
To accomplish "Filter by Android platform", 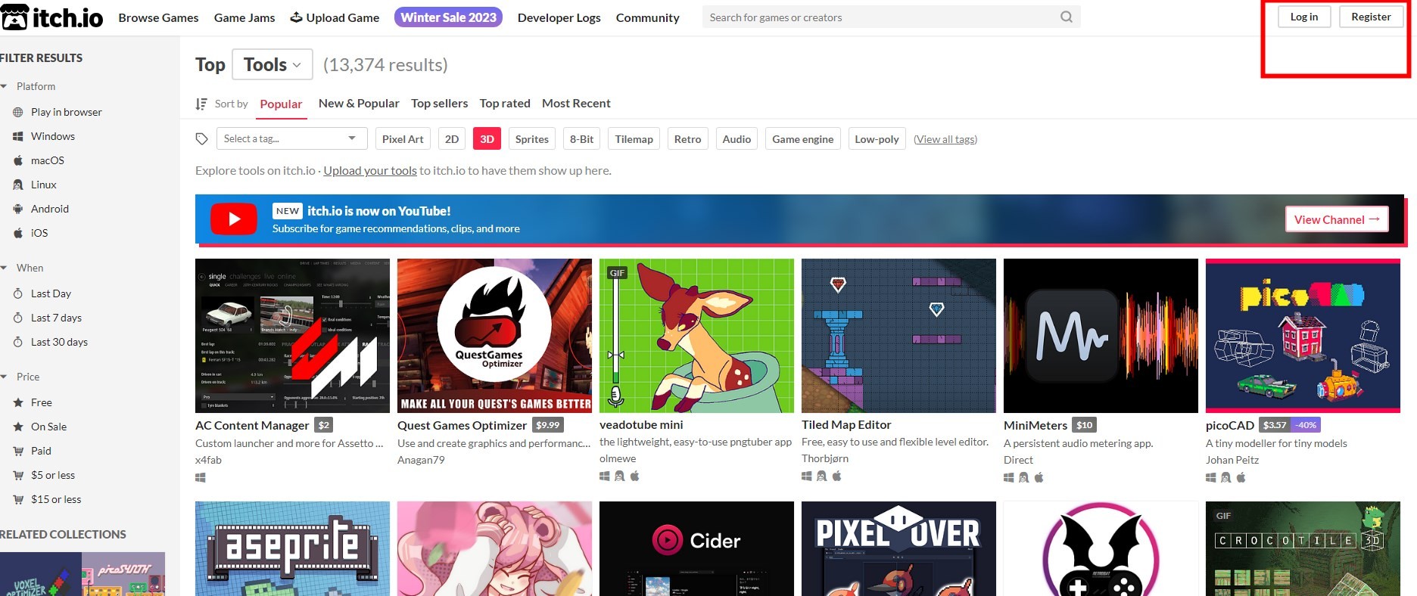I will pyautogui.click(x=49, y=209).
